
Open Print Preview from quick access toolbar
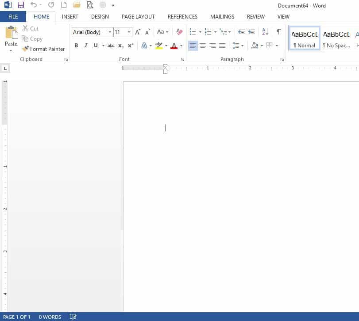coord(90,5)
